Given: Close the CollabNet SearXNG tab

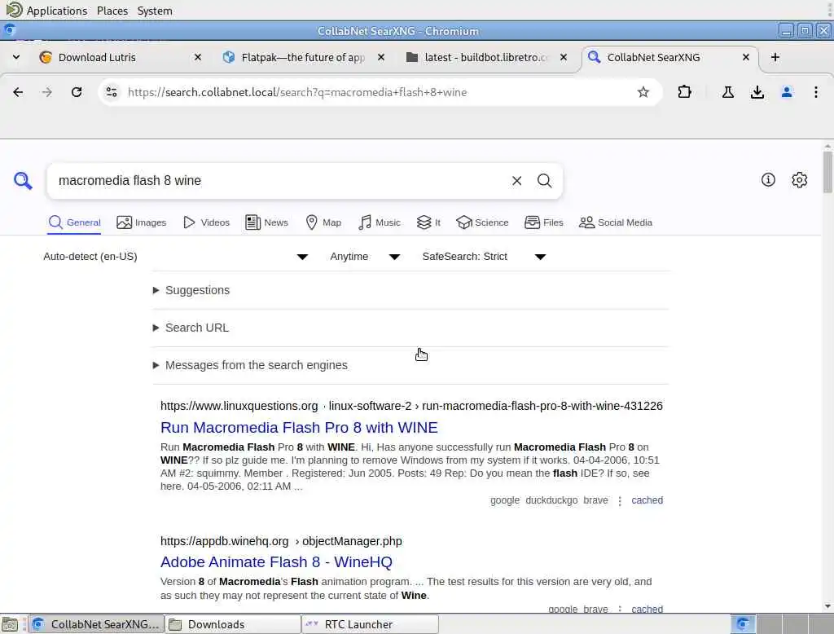Looking at the screenshot, I should coord(746,57).
